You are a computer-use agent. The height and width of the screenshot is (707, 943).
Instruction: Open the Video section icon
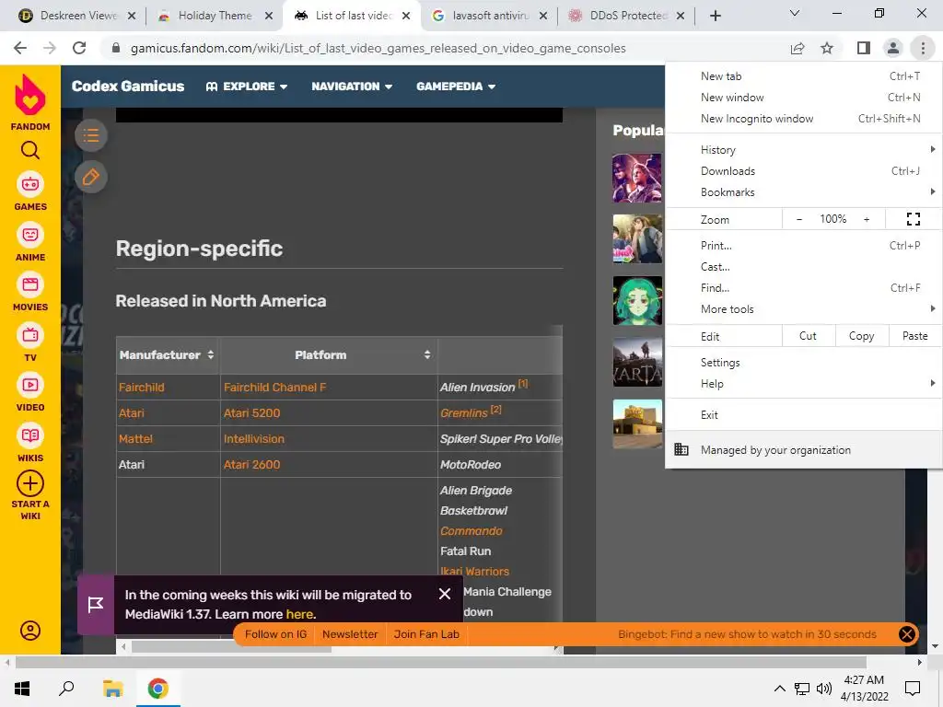coord(30,385)
